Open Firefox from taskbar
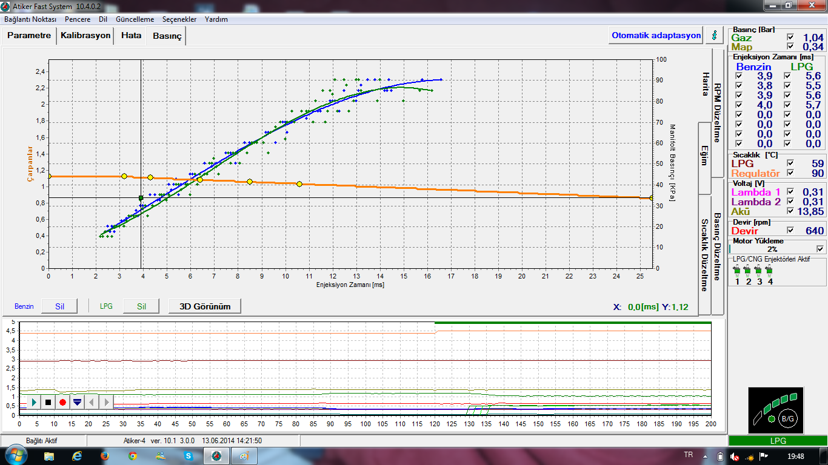828x465 pixels. 104,456
